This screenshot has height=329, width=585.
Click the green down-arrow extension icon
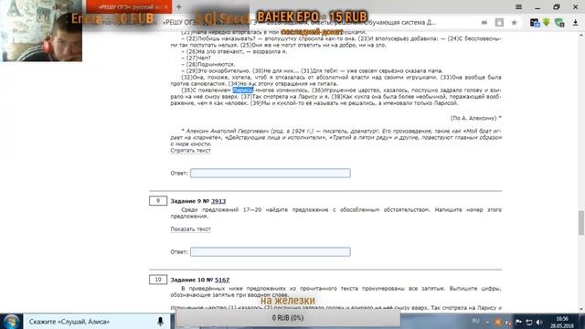point(547,22)
